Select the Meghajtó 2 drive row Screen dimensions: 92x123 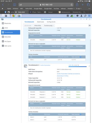[57, 92]
